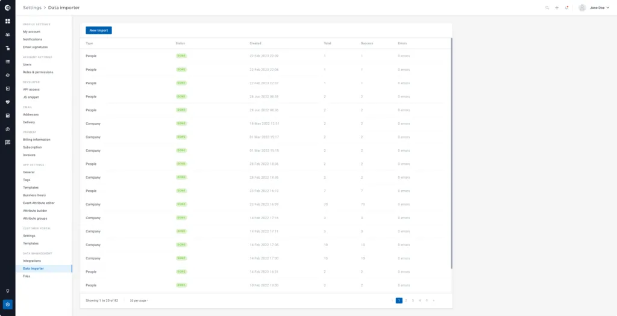Image resolution: width=617 pixels, height=316 pixels.
Task: Click the Created column header
Action: [x=255, y=43]
